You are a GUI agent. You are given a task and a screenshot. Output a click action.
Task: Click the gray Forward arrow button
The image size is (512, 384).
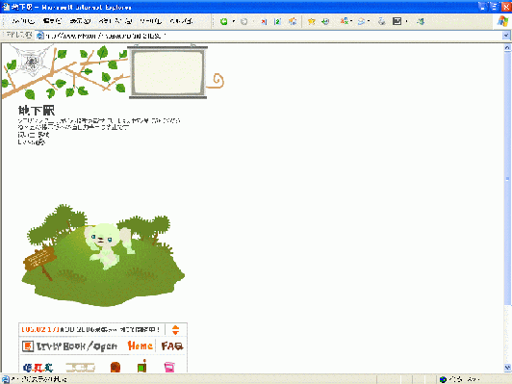(243, 21)
